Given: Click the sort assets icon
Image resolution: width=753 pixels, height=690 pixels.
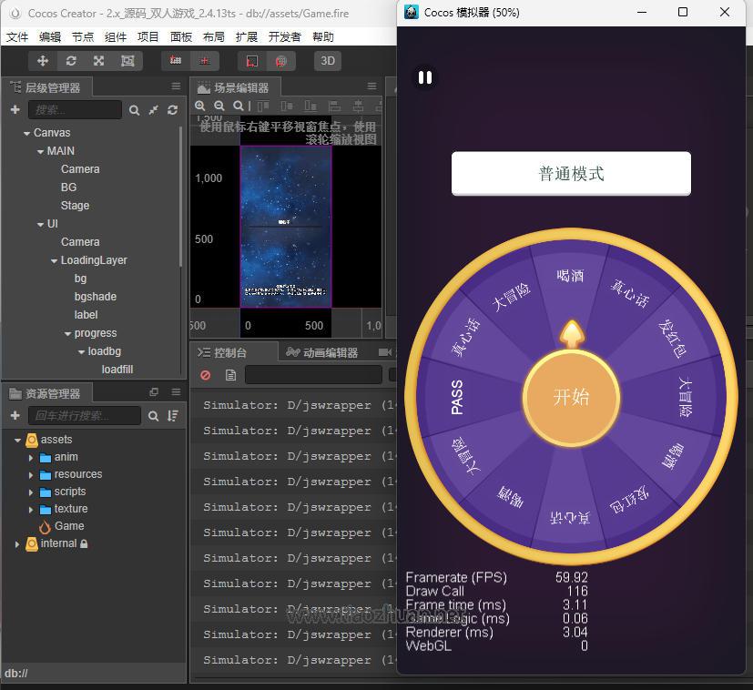Looking at the screenshot, I should pyautogui.click(x=172, y=416).
